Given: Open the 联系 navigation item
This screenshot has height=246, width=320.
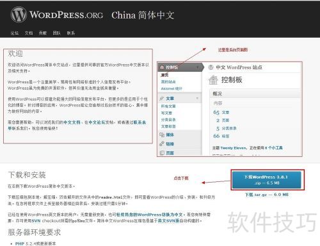Looking at the screenshot, I should pyautogui.click(x=71, y=33).
